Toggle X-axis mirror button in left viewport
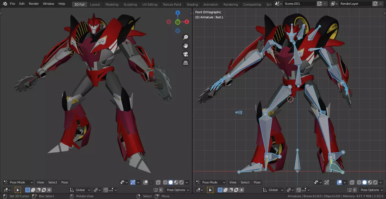 point(161,190)
